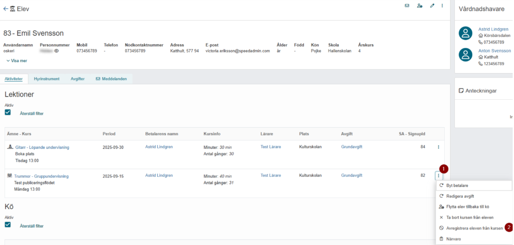
Task: Reveal Personnummer with the eye icon
Action: click(56, 51)
